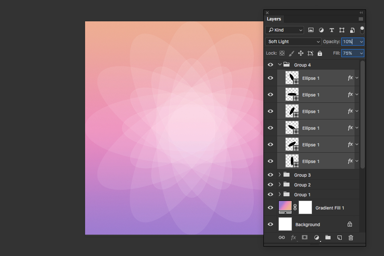Filter layers by smart objects icon

pyautogui.click(x=352, y=30)
